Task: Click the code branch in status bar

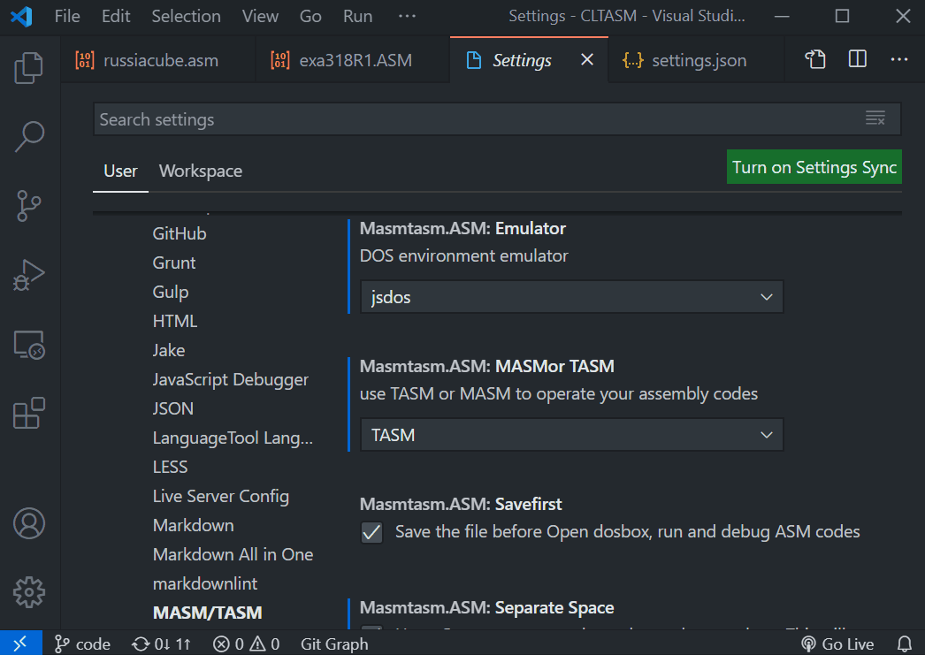Action: pos(82,644)
